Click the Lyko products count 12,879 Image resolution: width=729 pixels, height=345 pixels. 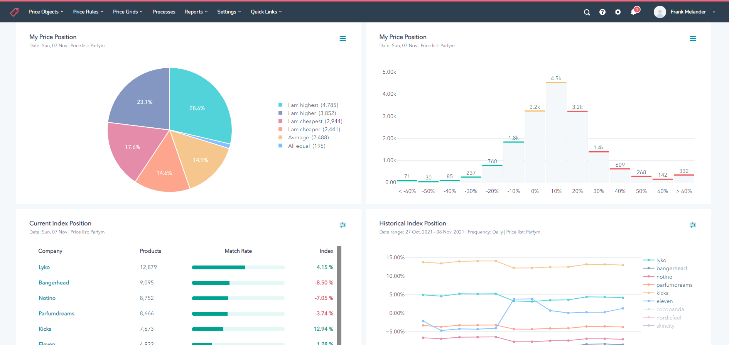coord(148,267)
